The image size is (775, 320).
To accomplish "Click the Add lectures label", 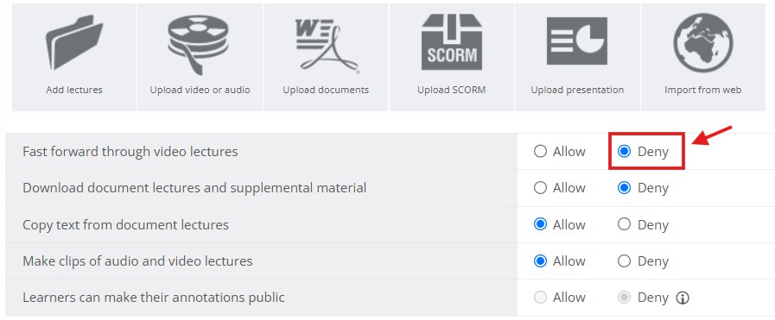I will [x=74, y=90].
